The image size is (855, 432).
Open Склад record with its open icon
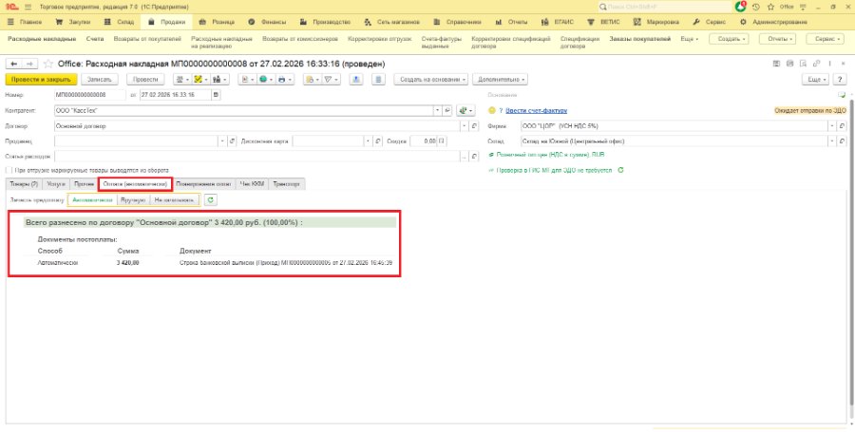[842, 141]
